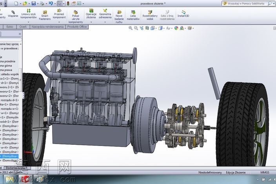Click the Niedodefiniowany status text
This screenshot has height=184, width=276.
(x=210, y=172)
